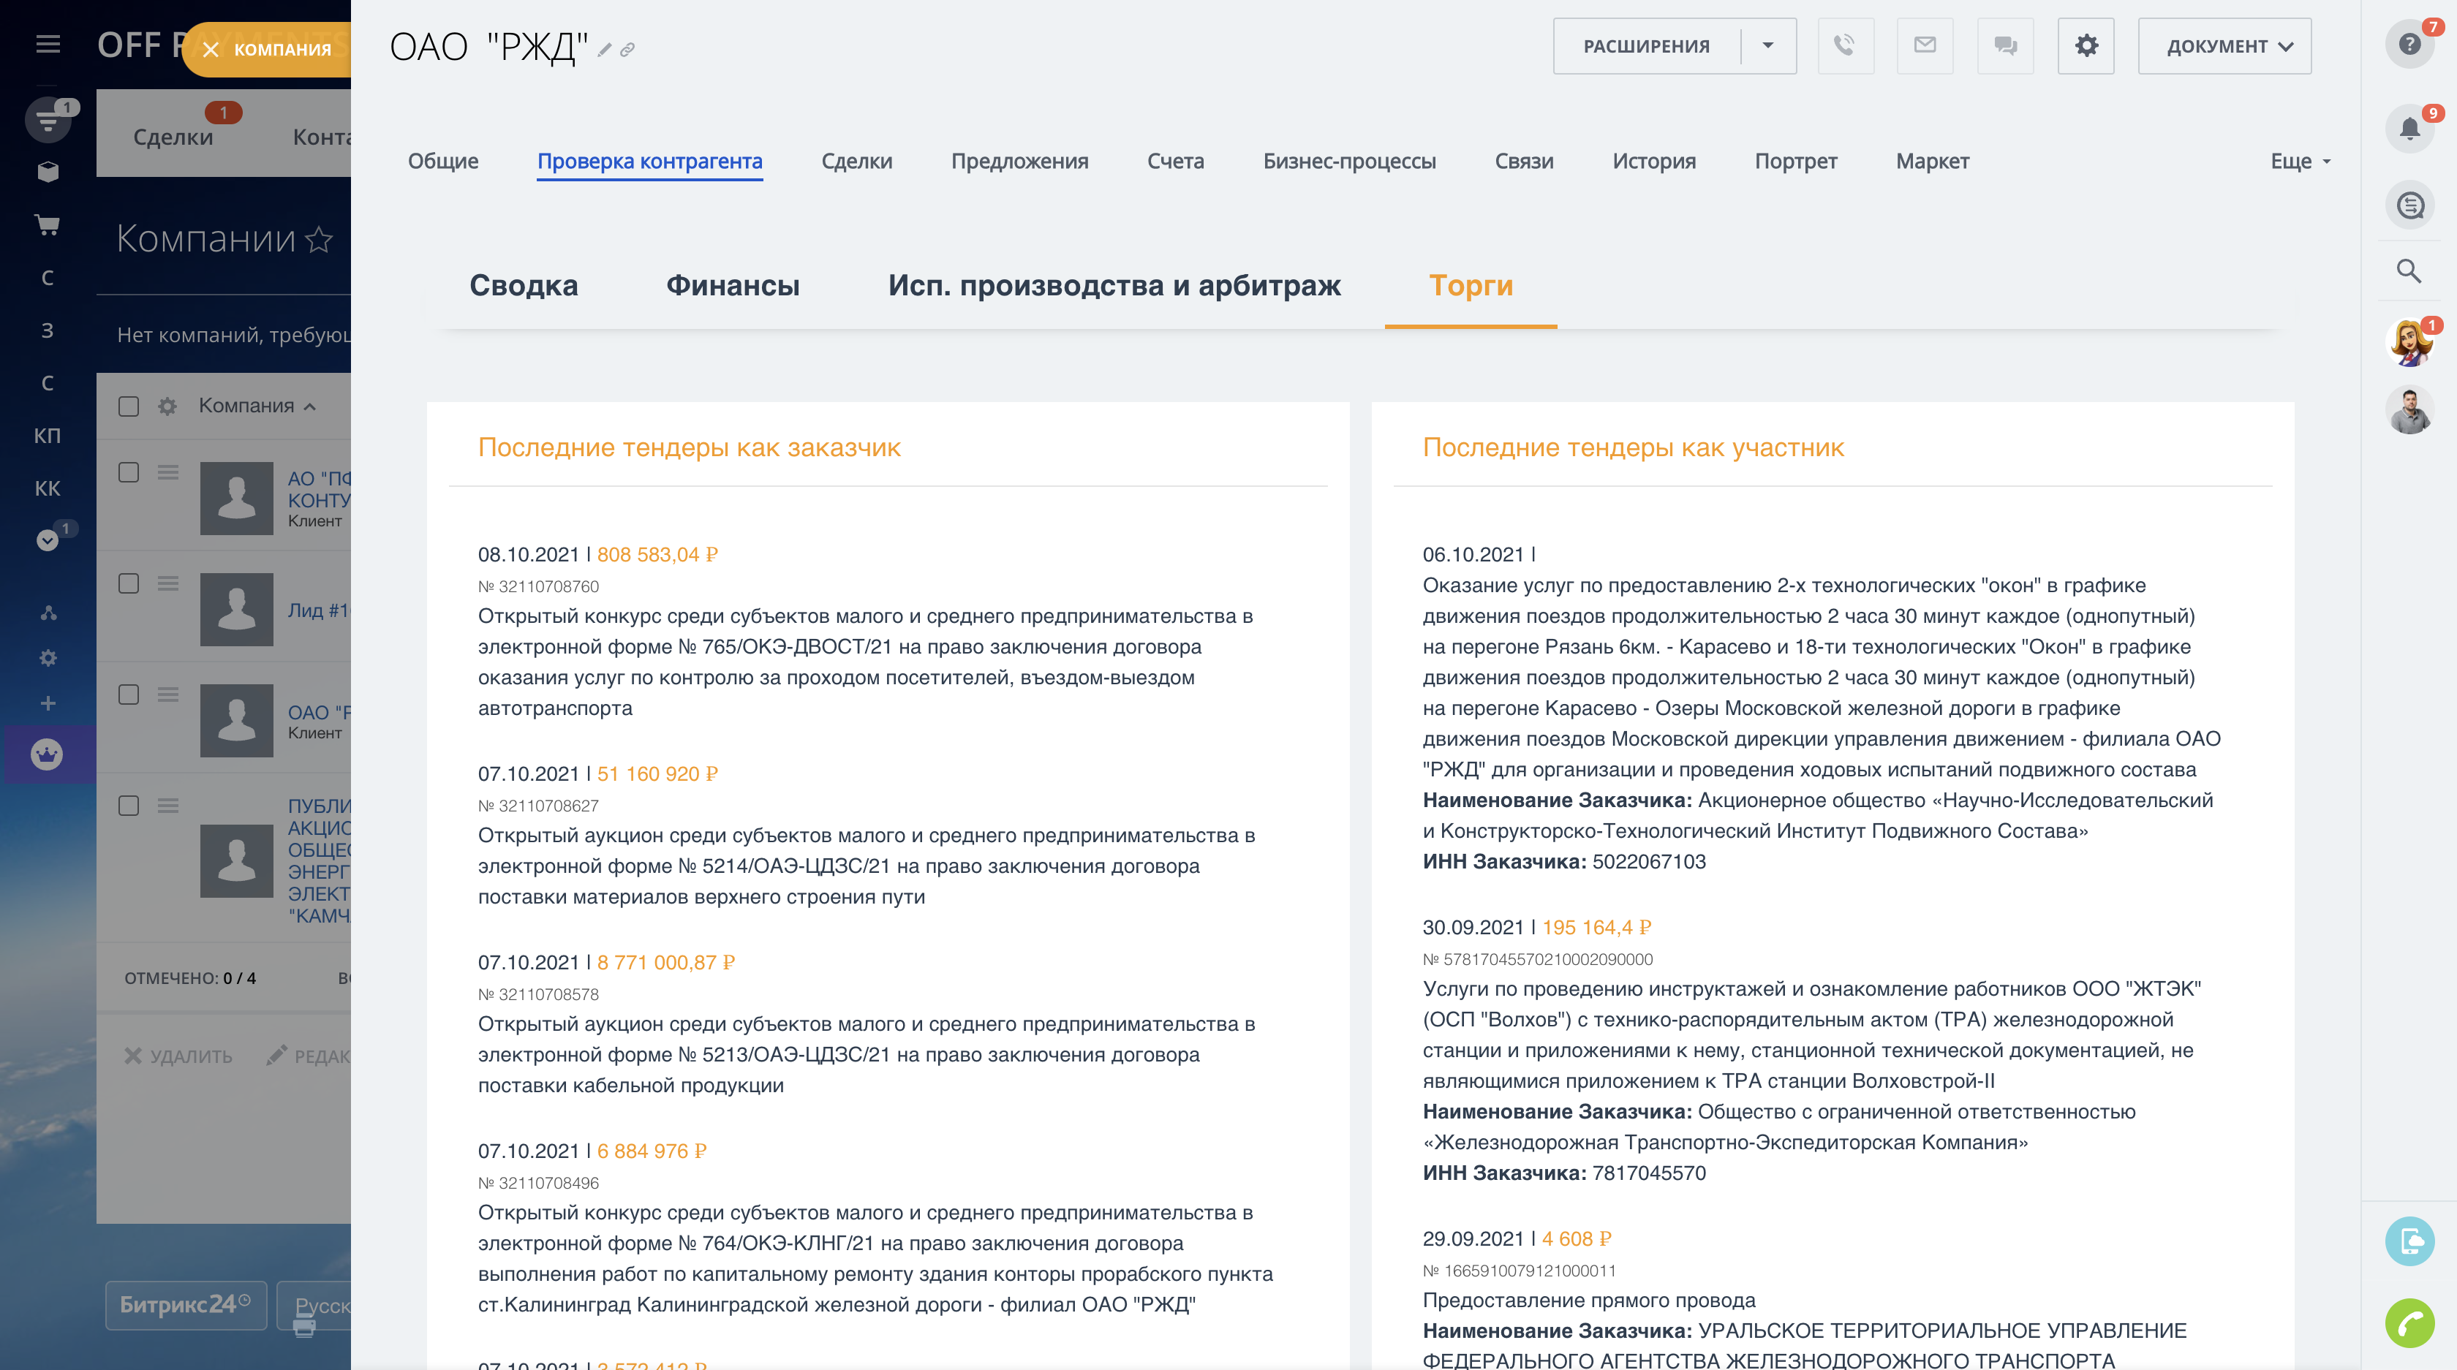Open the hamburger menu in the top left

click(48, 44)
